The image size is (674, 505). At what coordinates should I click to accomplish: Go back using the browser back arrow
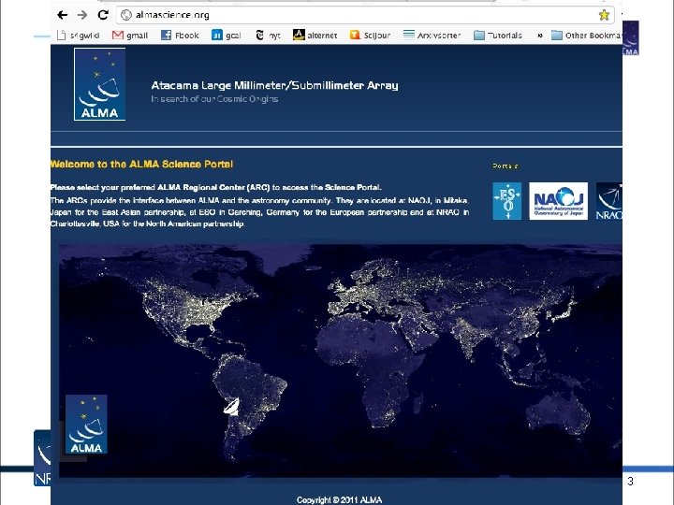tap(63, 15)
